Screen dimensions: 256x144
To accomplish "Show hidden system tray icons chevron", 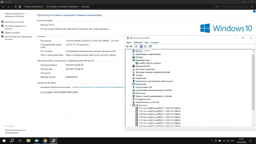I will pos(212,141).
